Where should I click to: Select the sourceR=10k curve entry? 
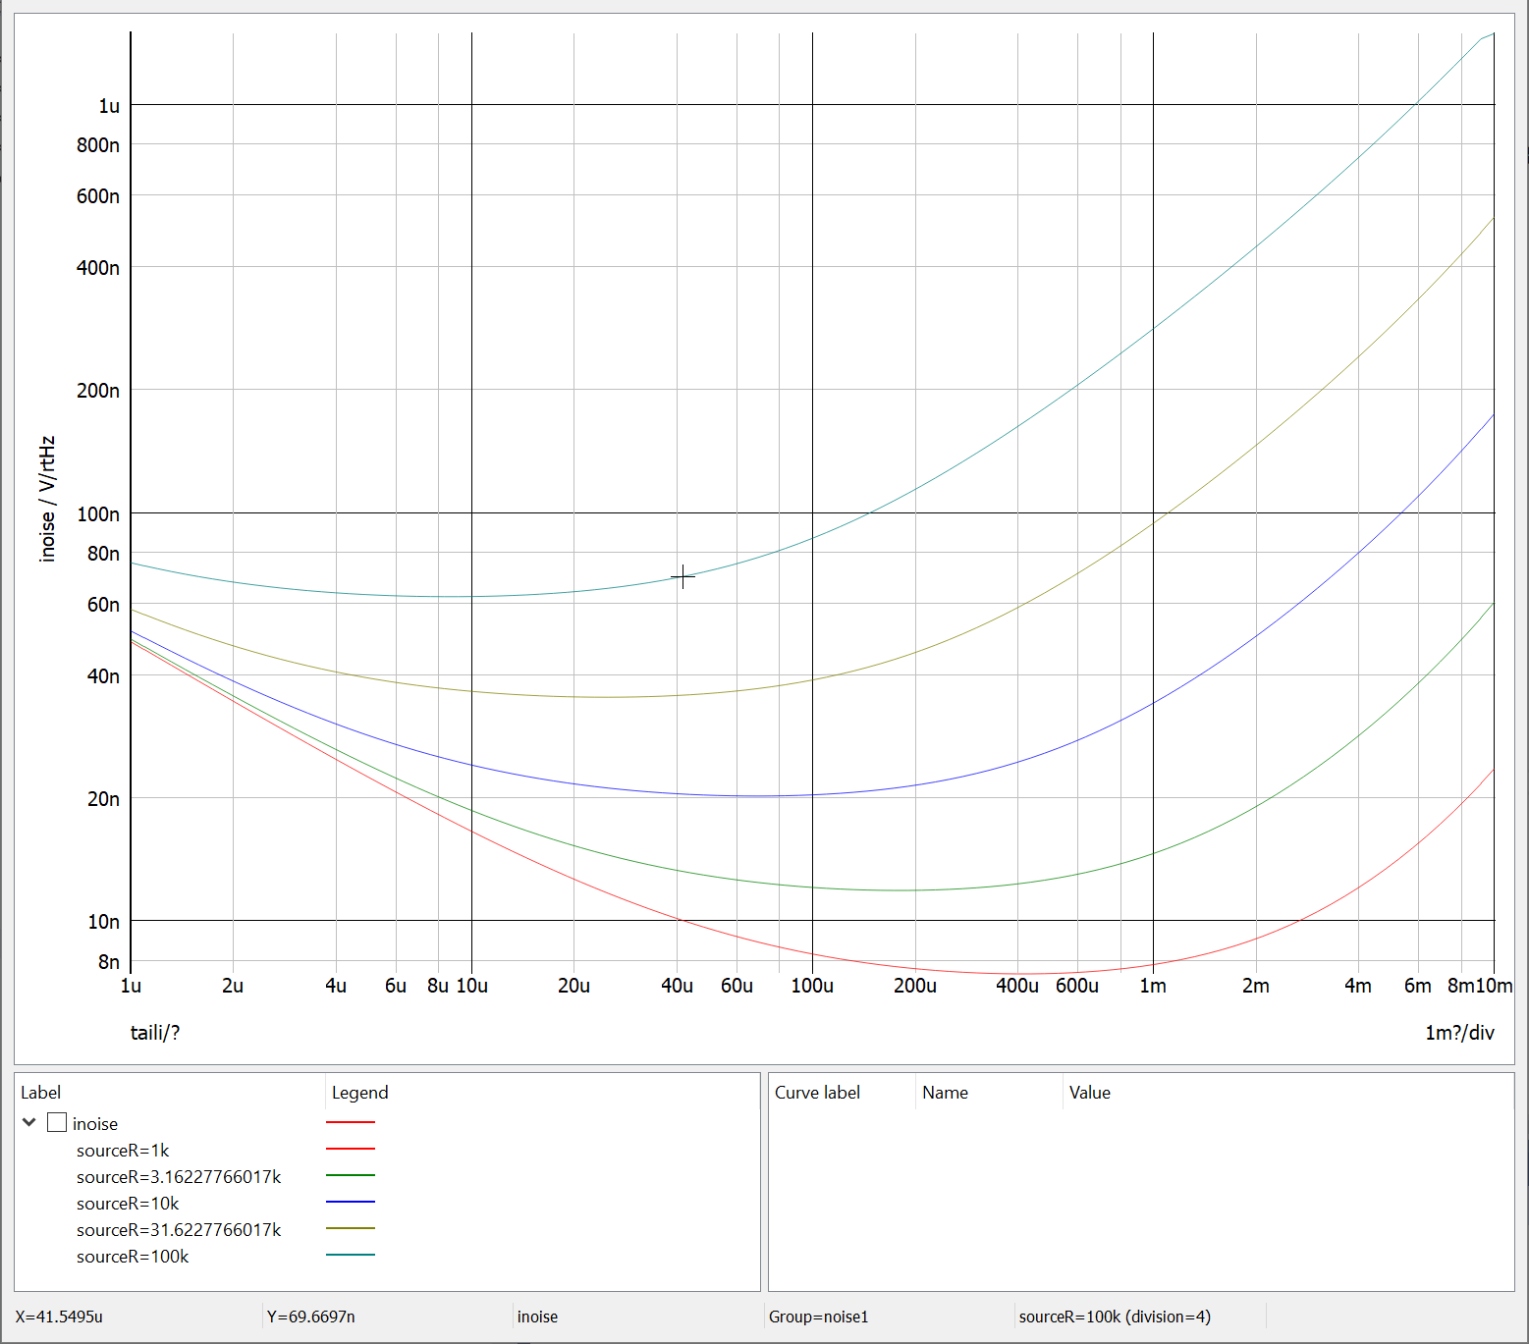[x=128, y=1204]
